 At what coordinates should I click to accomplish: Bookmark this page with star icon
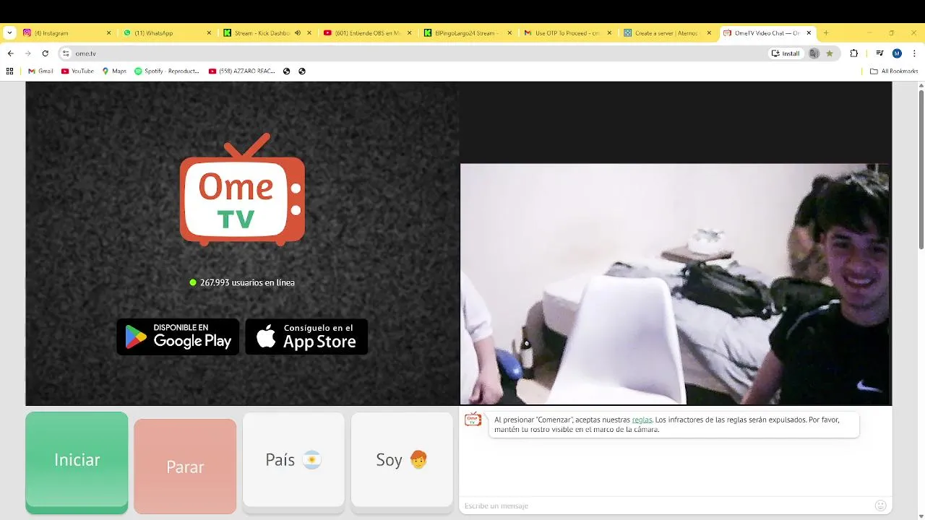coord(830,53)
